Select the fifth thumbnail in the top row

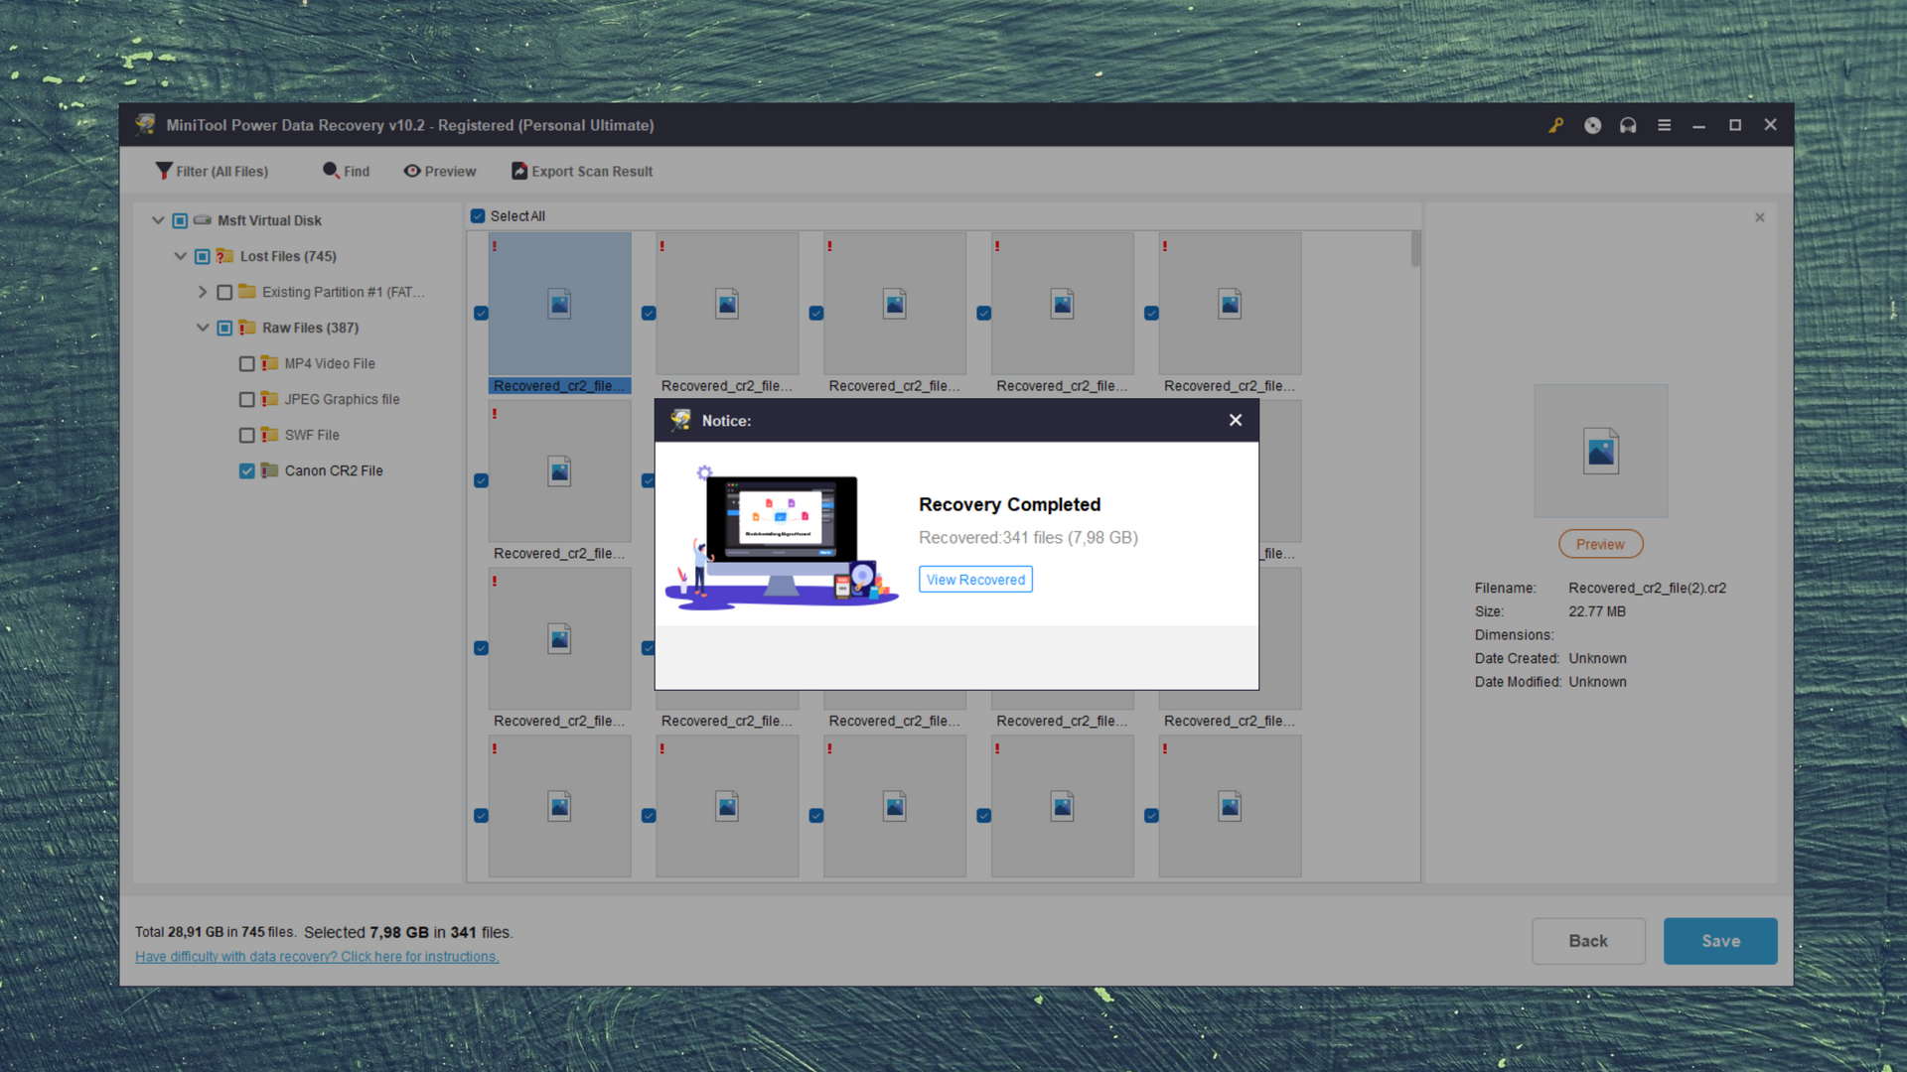[x=1230, y=304]
